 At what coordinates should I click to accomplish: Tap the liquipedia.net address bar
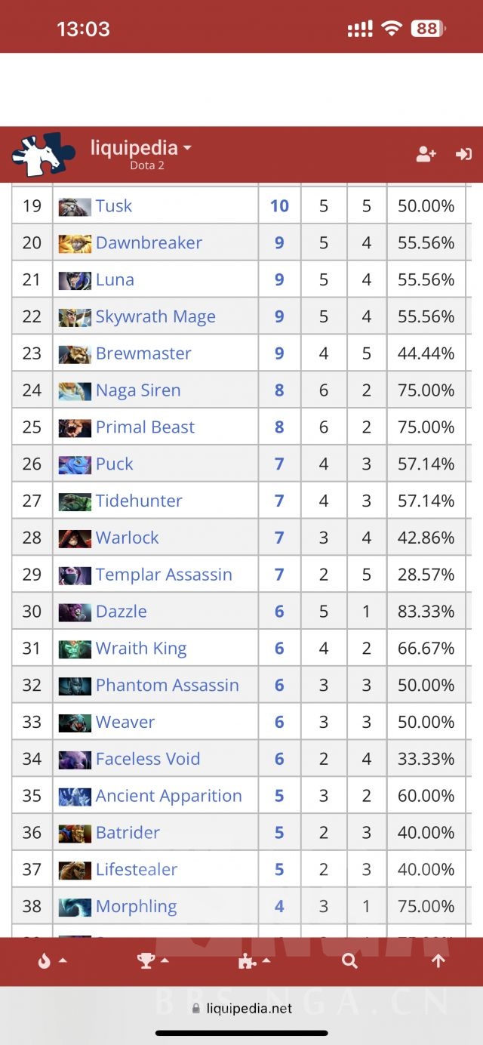click(x=241, y=1008)
